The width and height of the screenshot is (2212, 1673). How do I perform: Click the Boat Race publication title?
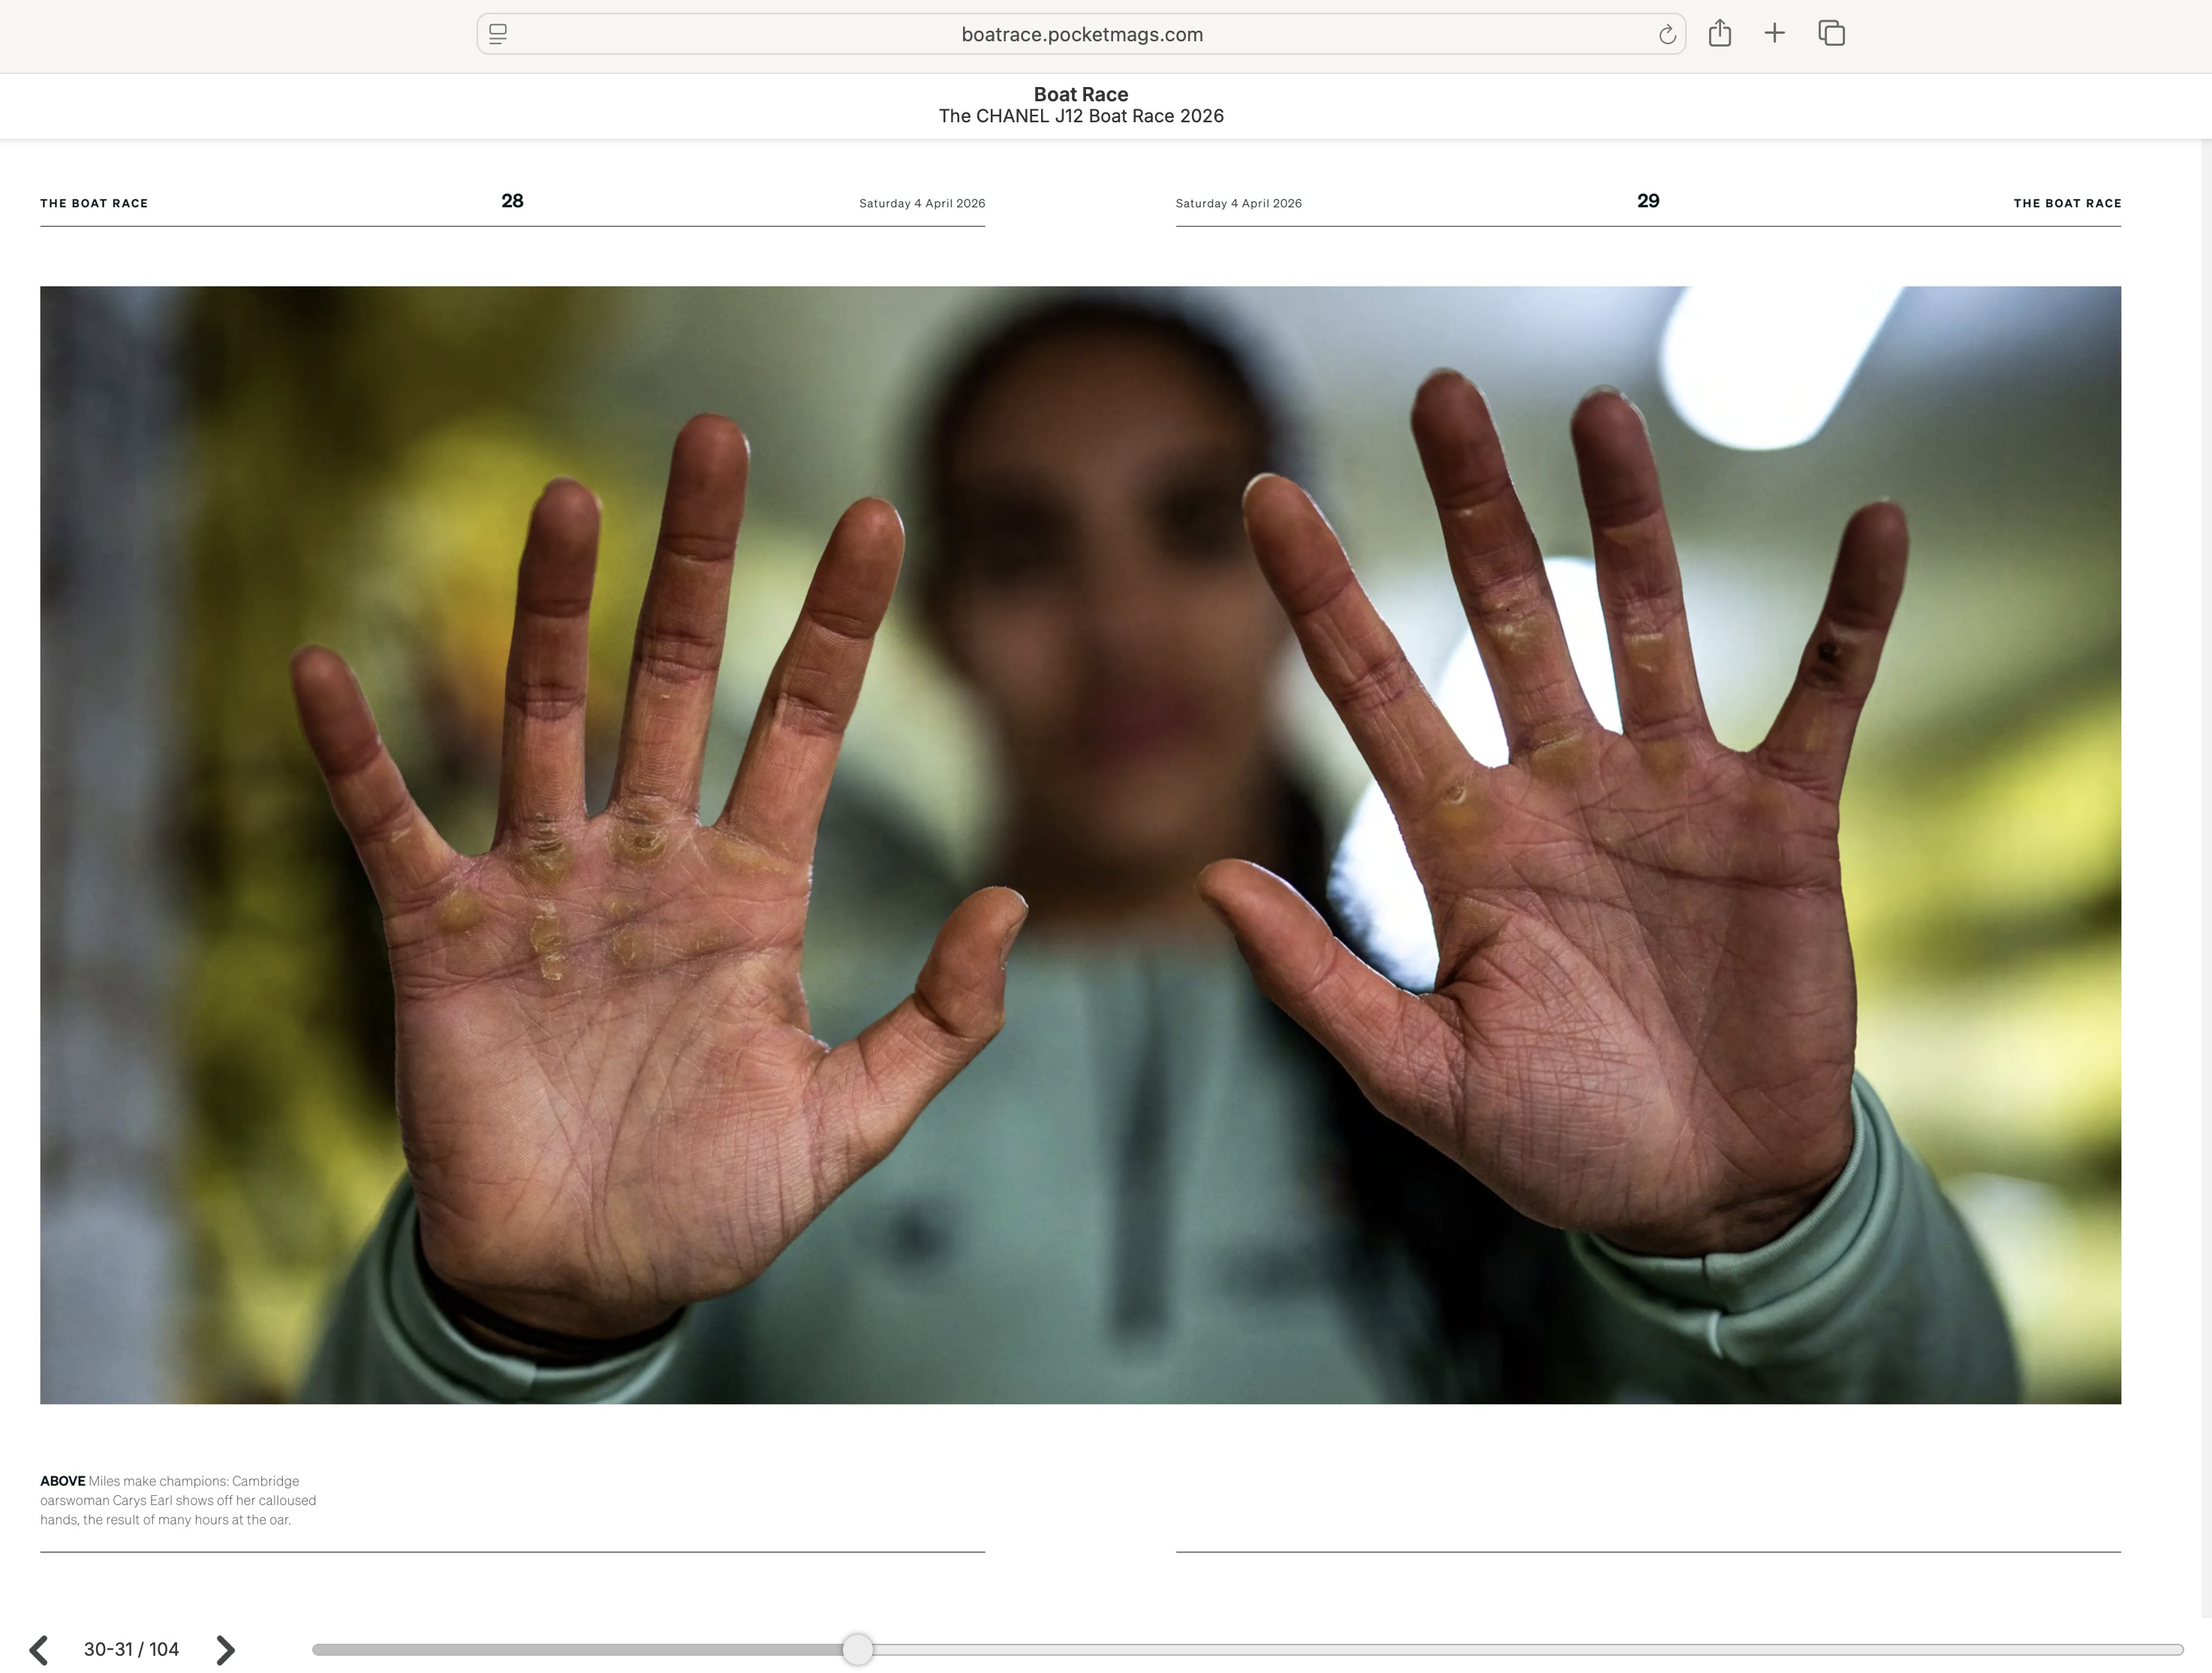tap(1080, 94)
